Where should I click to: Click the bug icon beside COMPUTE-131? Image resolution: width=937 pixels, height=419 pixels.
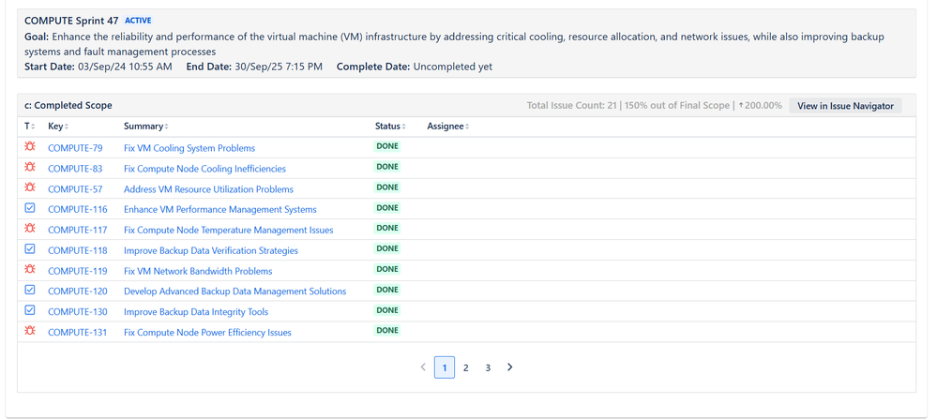tap(30, 330)
